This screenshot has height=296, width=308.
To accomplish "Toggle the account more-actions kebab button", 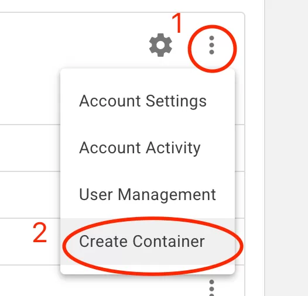I will [x=211, y=45].
